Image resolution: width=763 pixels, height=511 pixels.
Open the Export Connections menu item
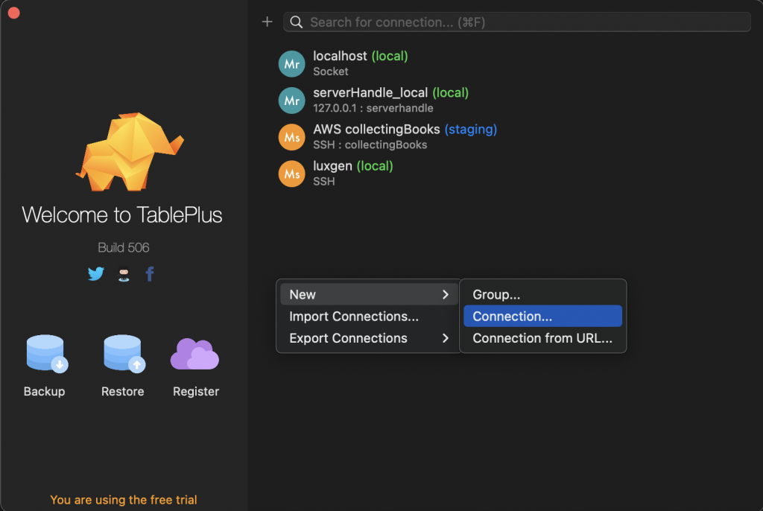pos(369,338)
